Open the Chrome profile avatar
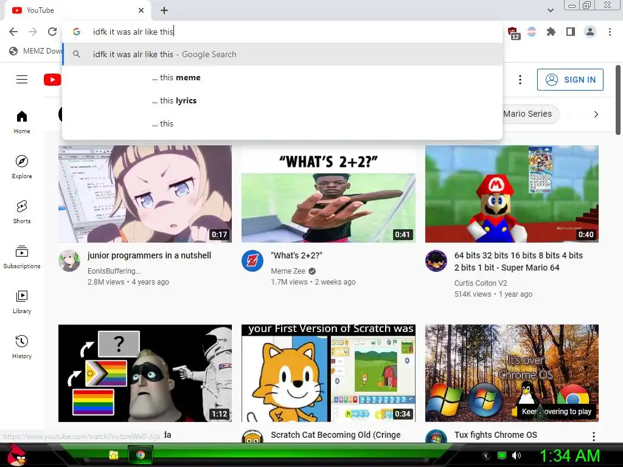This screenshot has height=467, width=623. [x=590, y=32]
